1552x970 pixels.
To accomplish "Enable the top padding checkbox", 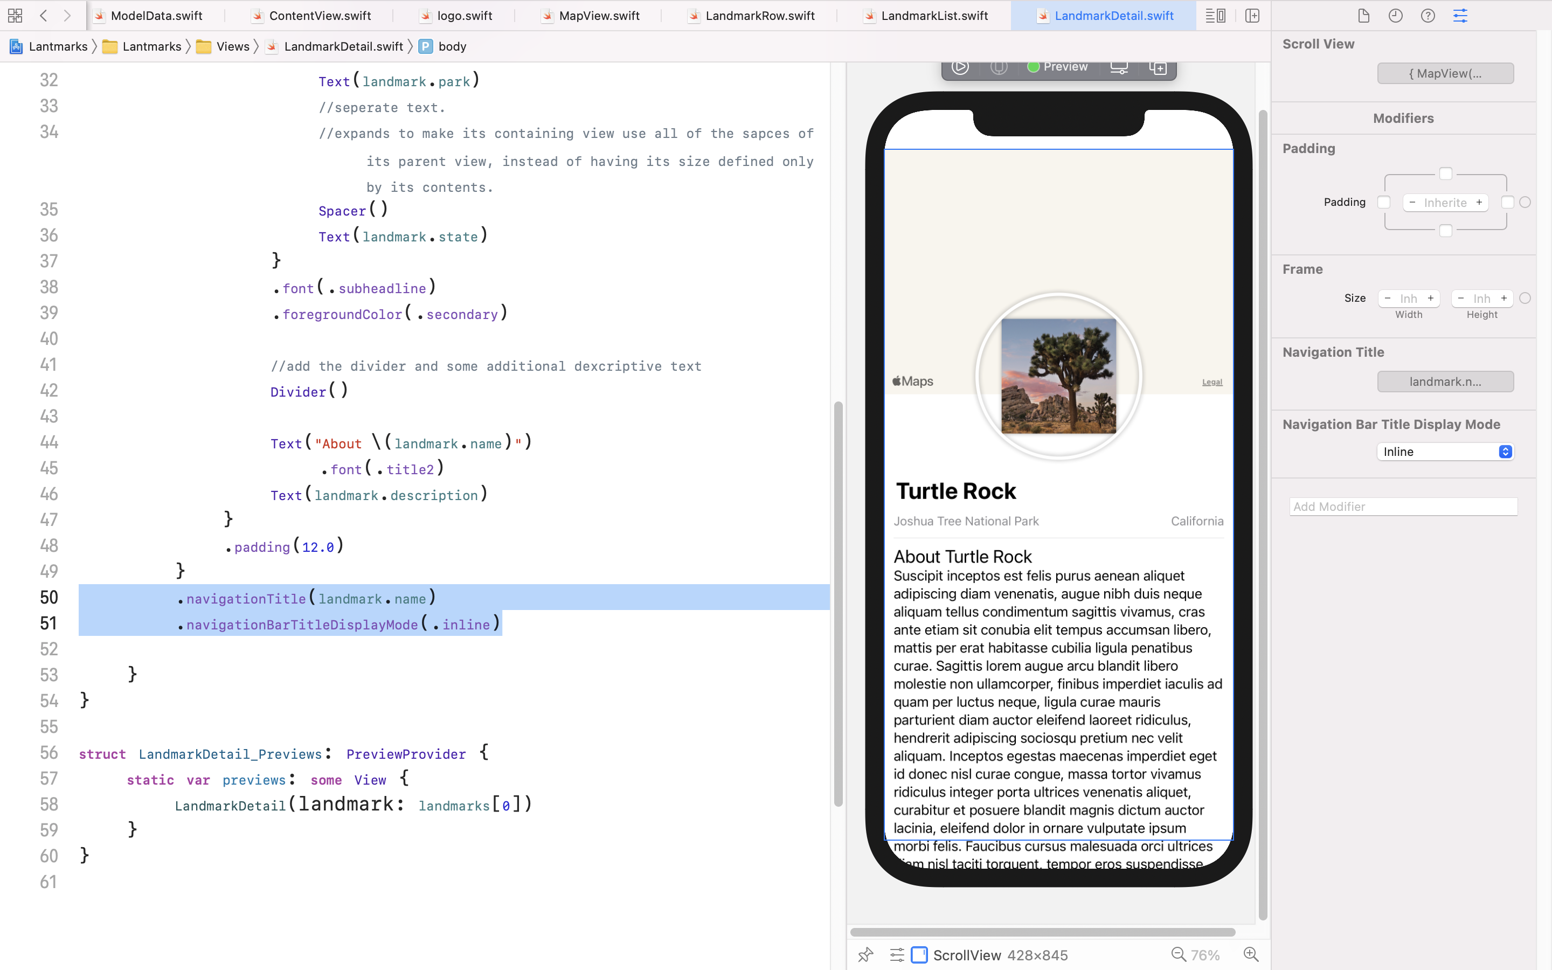I will point(1445,174).
